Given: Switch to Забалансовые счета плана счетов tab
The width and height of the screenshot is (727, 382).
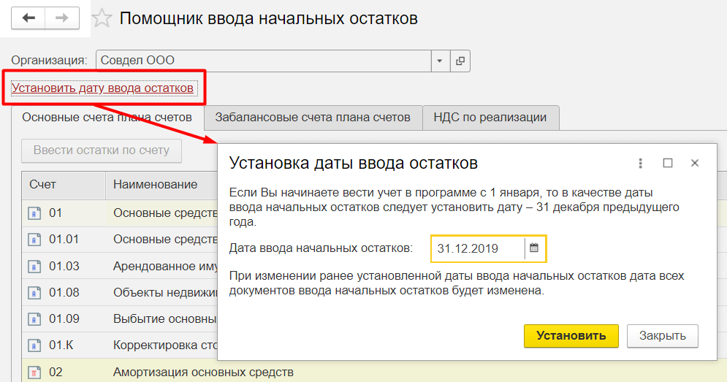Looking at the screenshot, I should [x=313, y=118].
